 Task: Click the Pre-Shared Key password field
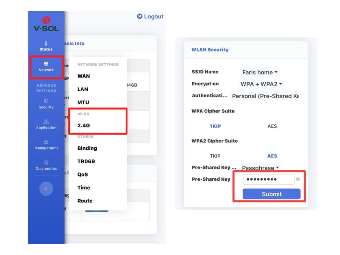[x=268, y=179]
